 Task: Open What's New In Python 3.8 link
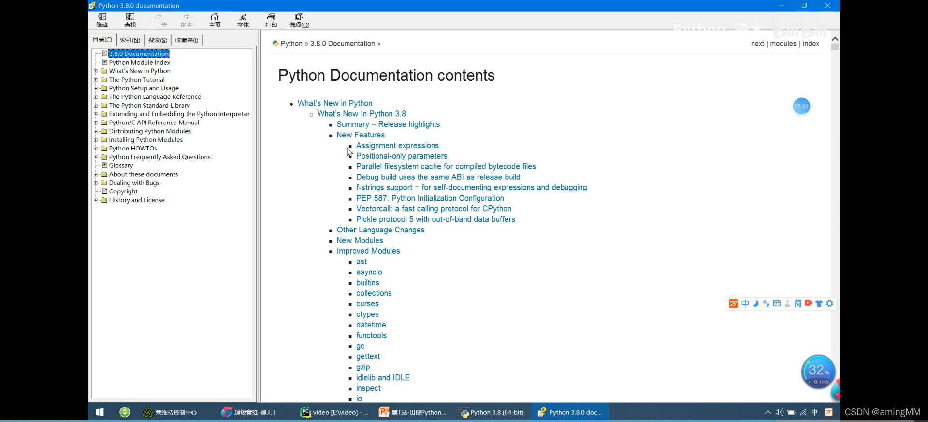point(362,114)
